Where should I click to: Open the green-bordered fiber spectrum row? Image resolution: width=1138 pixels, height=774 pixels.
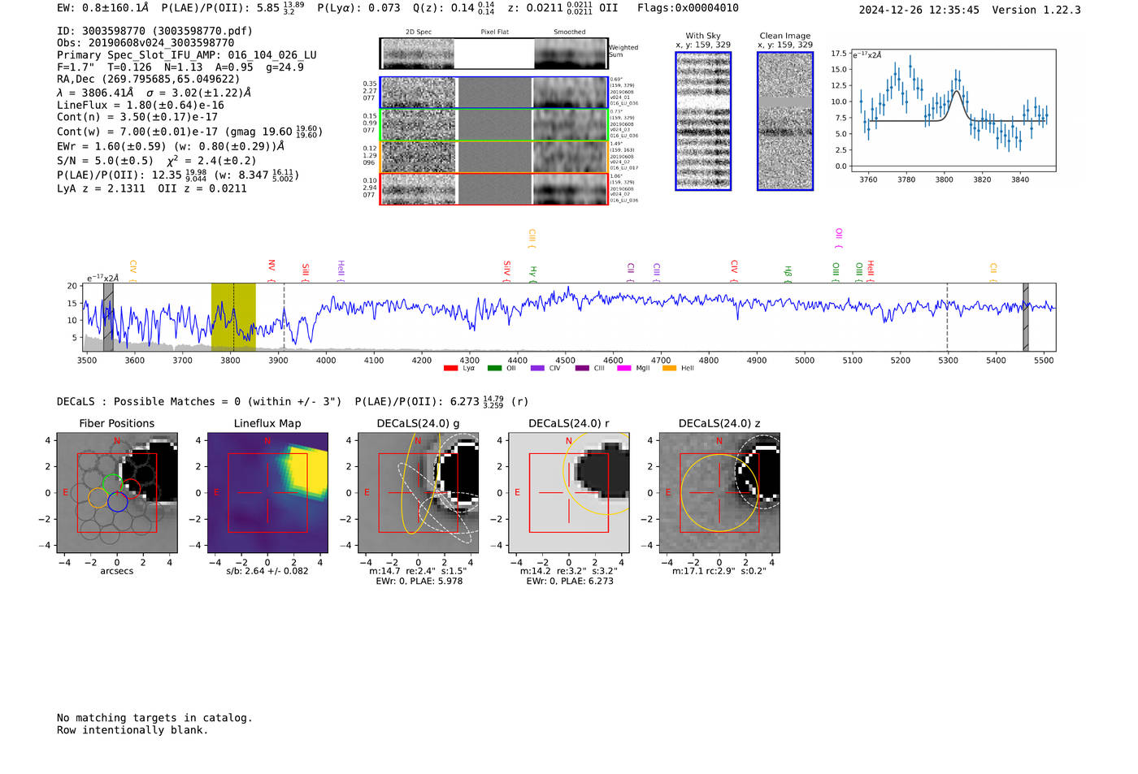pyautogui.click(x=494, y=125)
